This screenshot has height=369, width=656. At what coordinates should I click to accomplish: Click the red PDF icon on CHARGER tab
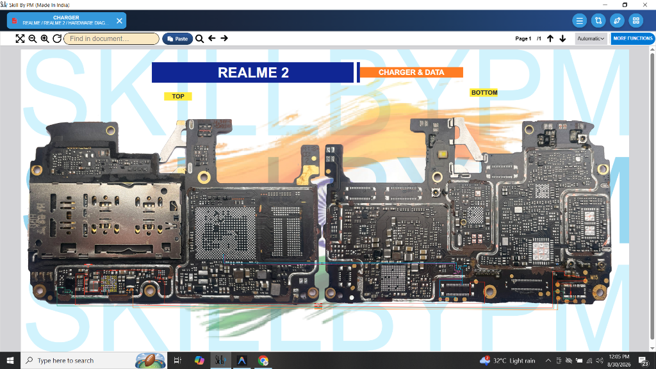click(x=15, y=20)
